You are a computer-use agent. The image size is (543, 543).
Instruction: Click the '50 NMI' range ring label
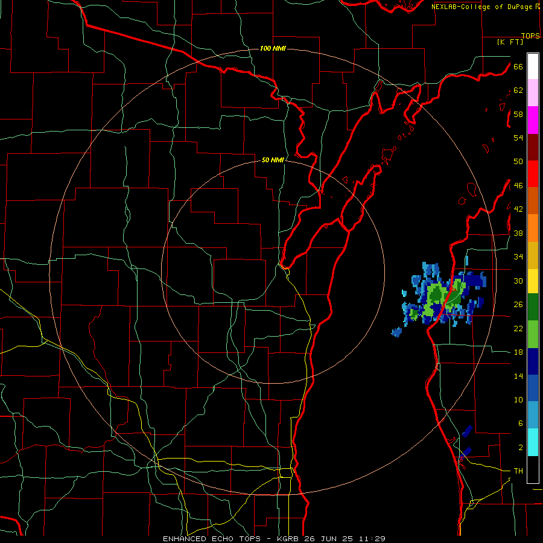click(273, 160)
